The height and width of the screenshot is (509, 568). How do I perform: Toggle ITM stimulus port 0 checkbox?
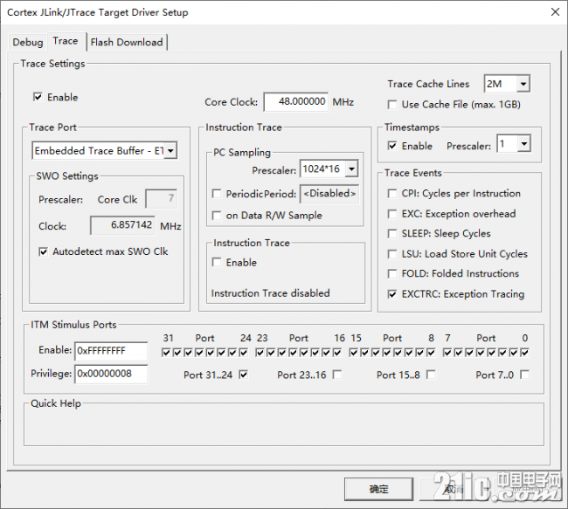525,352
